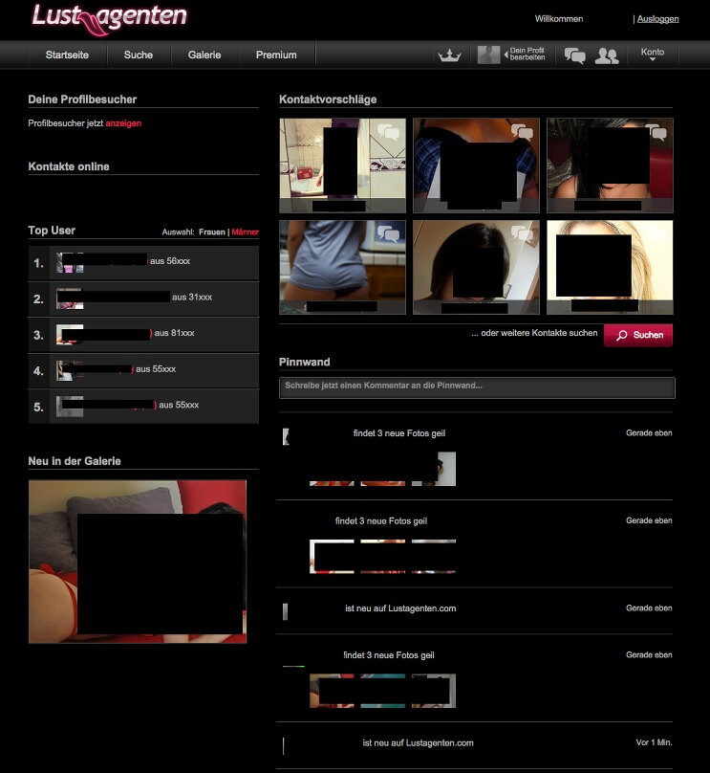The width and height of the screenshot is (710, 773).
Task: Filter Top User by Frauen
Action: point(211,232)
